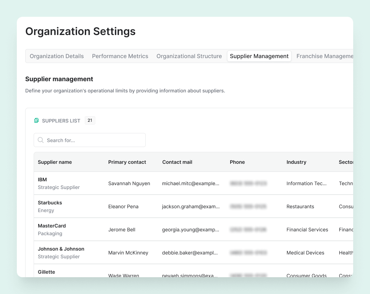Click the Contact mail column header
This screenshot has width=370, height=294.
177,162
